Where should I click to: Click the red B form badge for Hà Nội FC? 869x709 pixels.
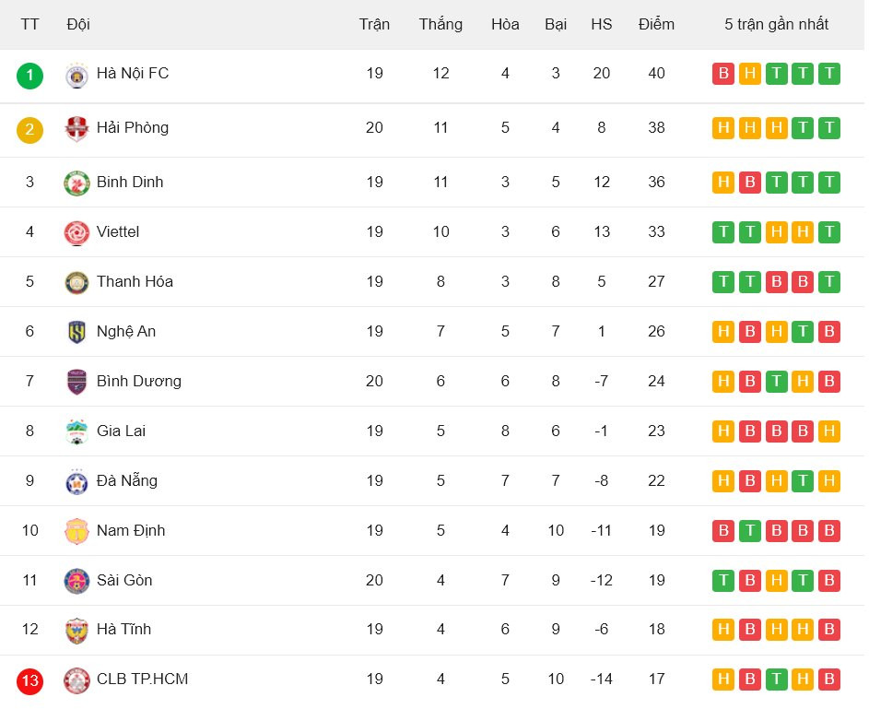(x=723, y=74)
